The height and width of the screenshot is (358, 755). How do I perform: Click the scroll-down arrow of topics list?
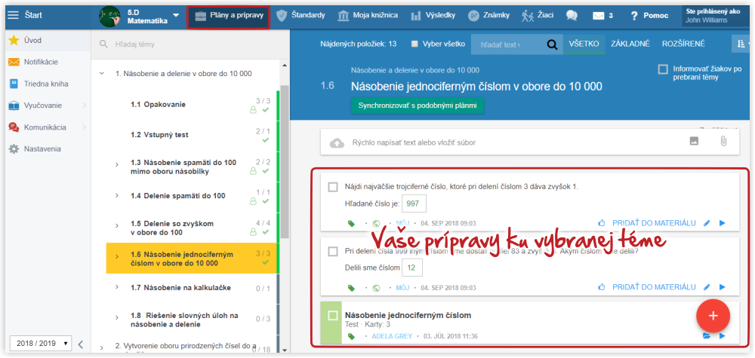(x=284, y=350)
